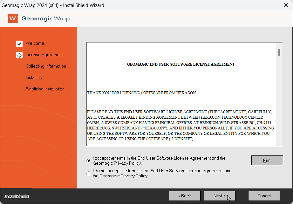The height and width of the screenshot is (204, 293).
Task: Accept the End User License Agreement terms
Action: [88, 161]
